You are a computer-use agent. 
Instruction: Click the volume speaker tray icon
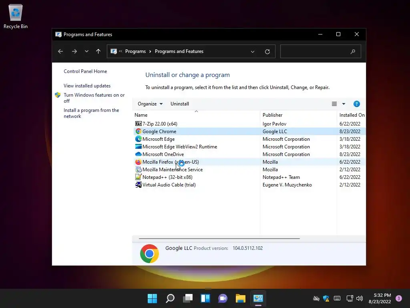[360, 298]
